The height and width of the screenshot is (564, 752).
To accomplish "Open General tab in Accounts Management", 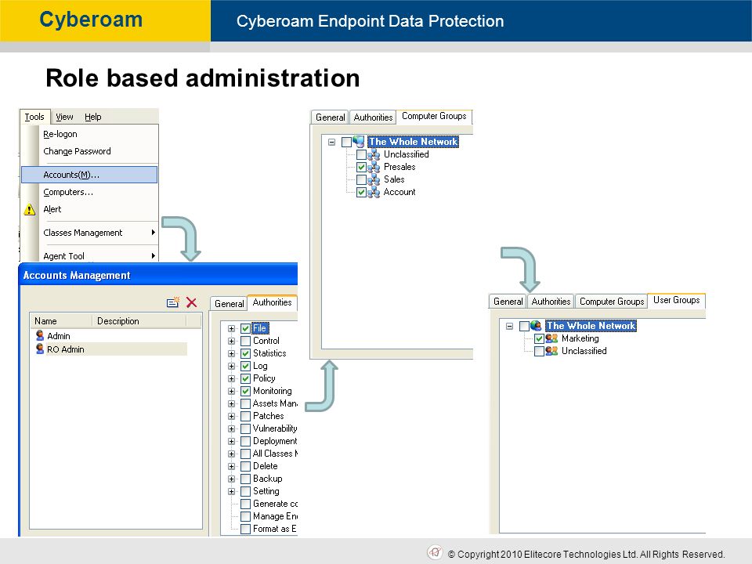I will tap(229, 303).
